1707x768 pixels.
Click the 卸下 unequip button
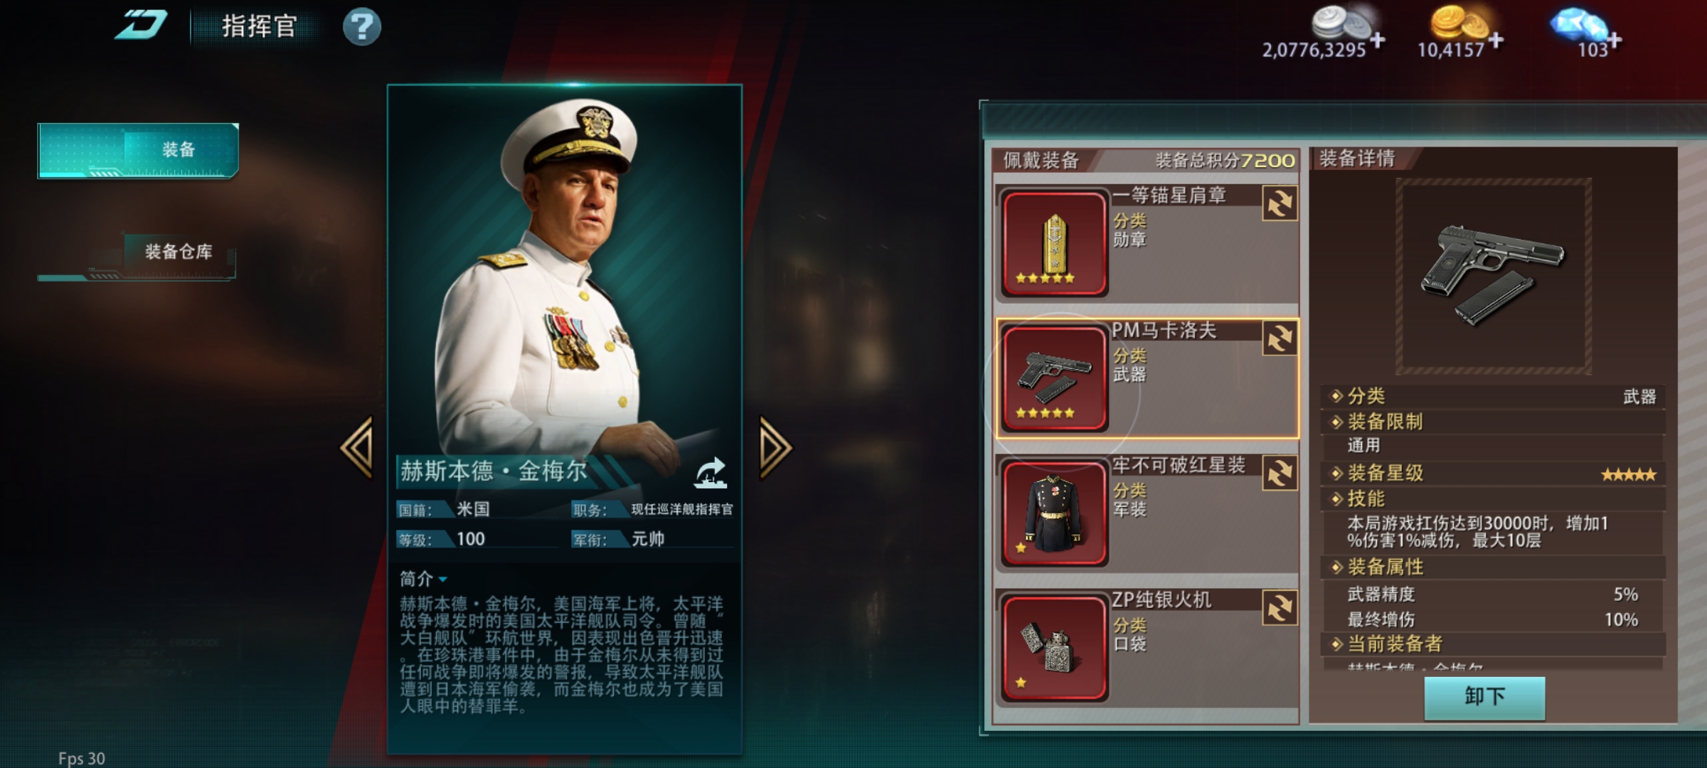point(1484,698)
